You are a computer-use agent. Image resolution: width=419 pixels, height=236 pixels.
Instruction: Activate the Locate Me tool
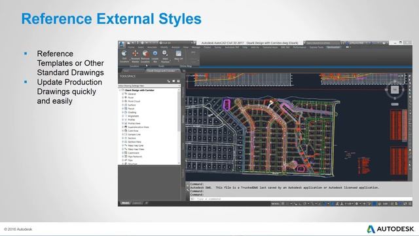(x=155, y=56)
